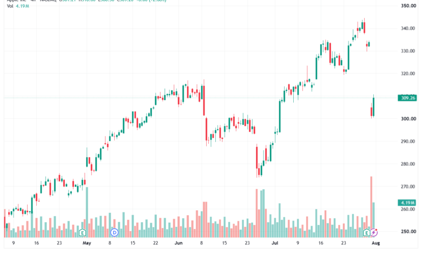Click the 4.19M volume value in legend
422x254 pixels.
point(22,6)
